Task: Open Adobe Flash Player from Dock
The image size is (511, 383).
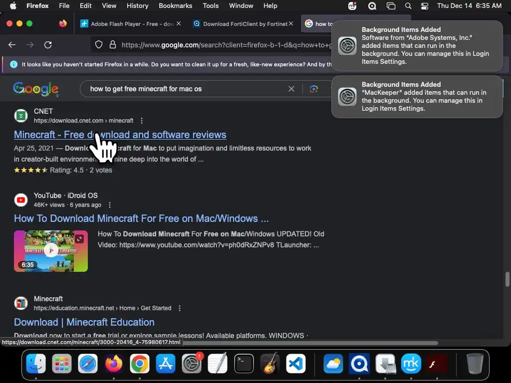Action: [437, 364]
